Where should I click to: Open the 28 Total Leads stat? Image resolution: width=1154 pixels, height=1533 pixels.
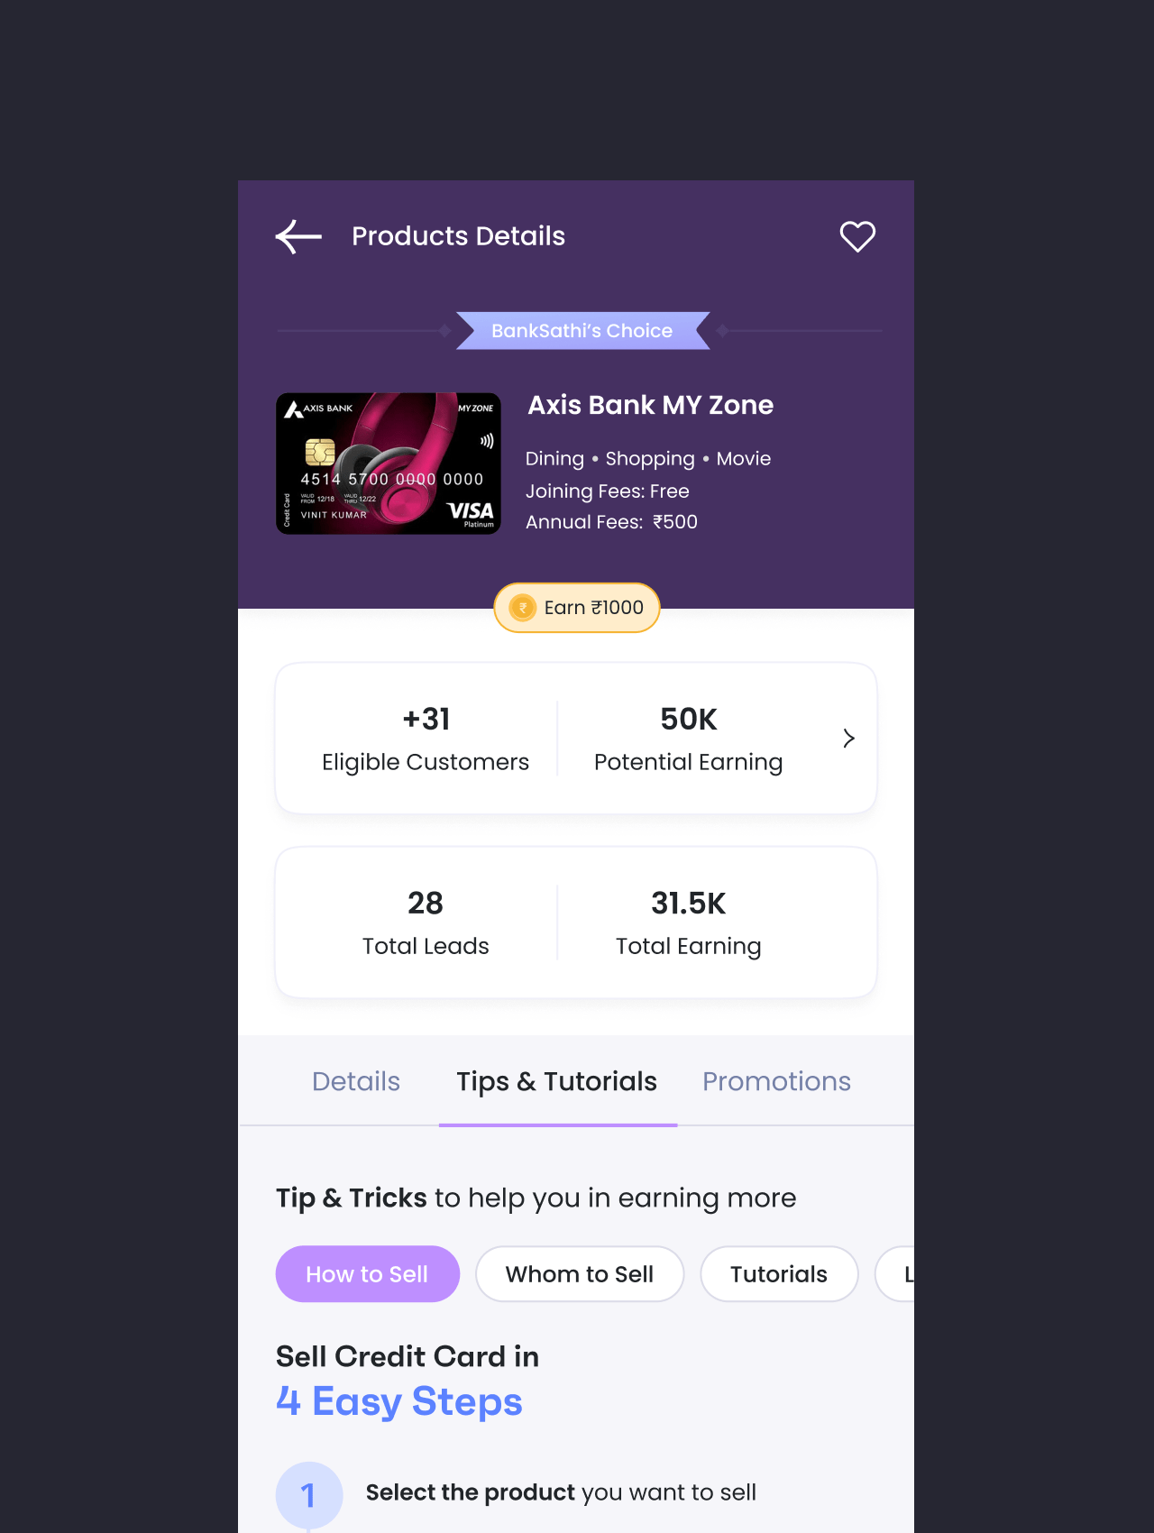426,923
